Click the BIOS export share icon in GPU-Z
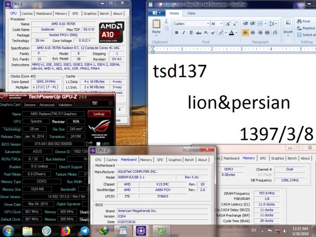Screen dimensions: 316x237 (89, 144)
